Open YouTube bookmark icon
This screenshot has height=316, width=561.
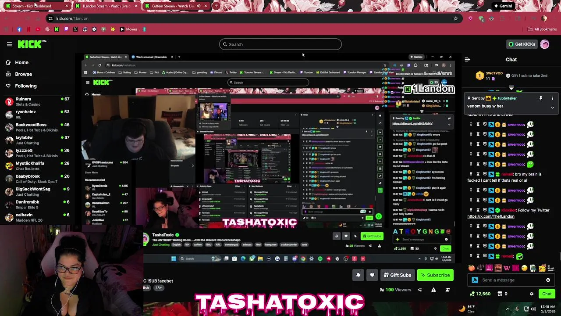click(38, 29)
